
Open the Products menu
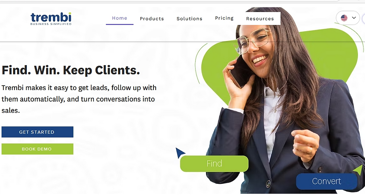point(152,19)
